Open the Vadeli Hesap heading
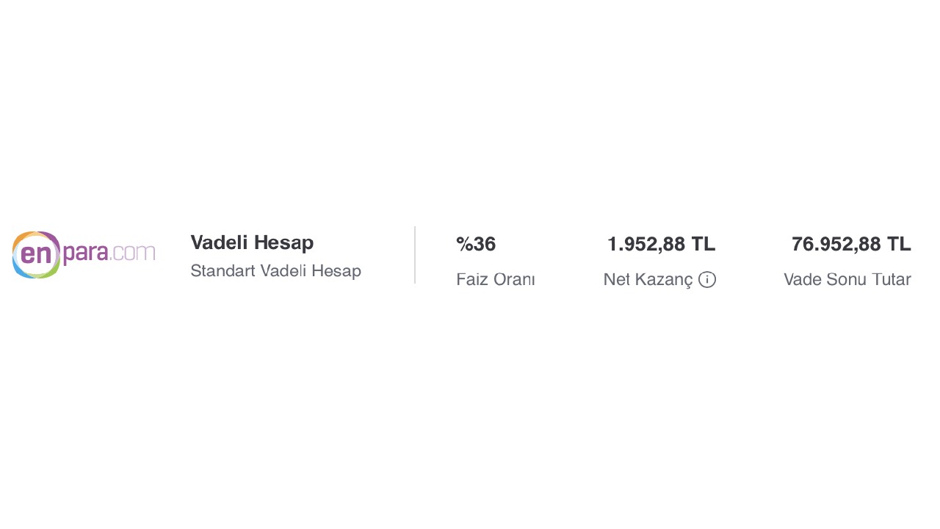This screenshot has width=940, height=529. [x=252, y=242]
